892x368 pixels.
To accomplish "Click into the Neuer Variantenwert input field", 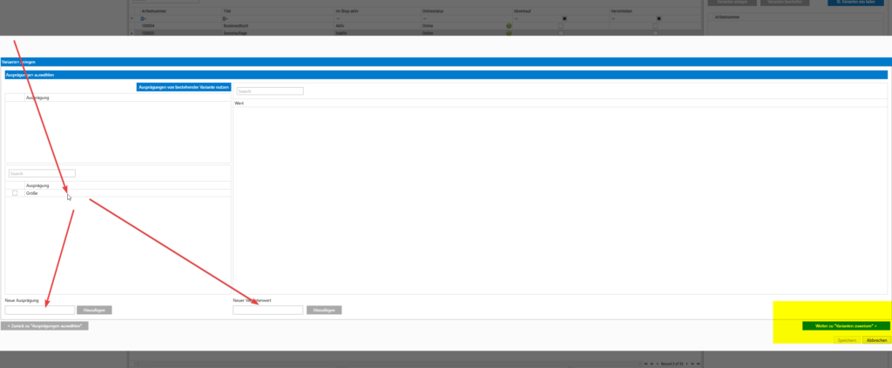I will pyautogui.click(x=268, y=310).
